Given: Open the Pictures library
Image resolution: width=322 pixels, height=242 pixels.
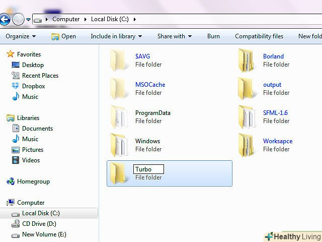Looking at the screenshot, I should tap(33, 150).
